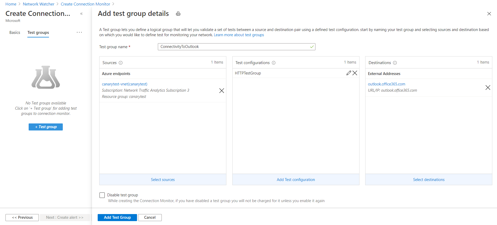
Task: Remove the canarytest-vnet source endpoint
Action: 222,91
